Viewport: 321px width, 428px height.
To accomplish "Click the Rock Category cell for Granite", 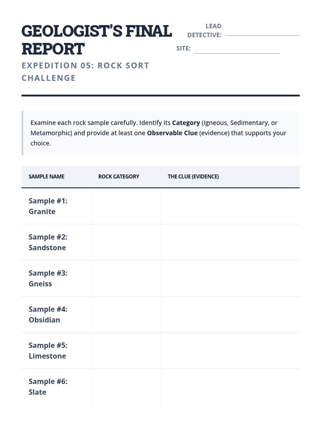I will point(126,206).
